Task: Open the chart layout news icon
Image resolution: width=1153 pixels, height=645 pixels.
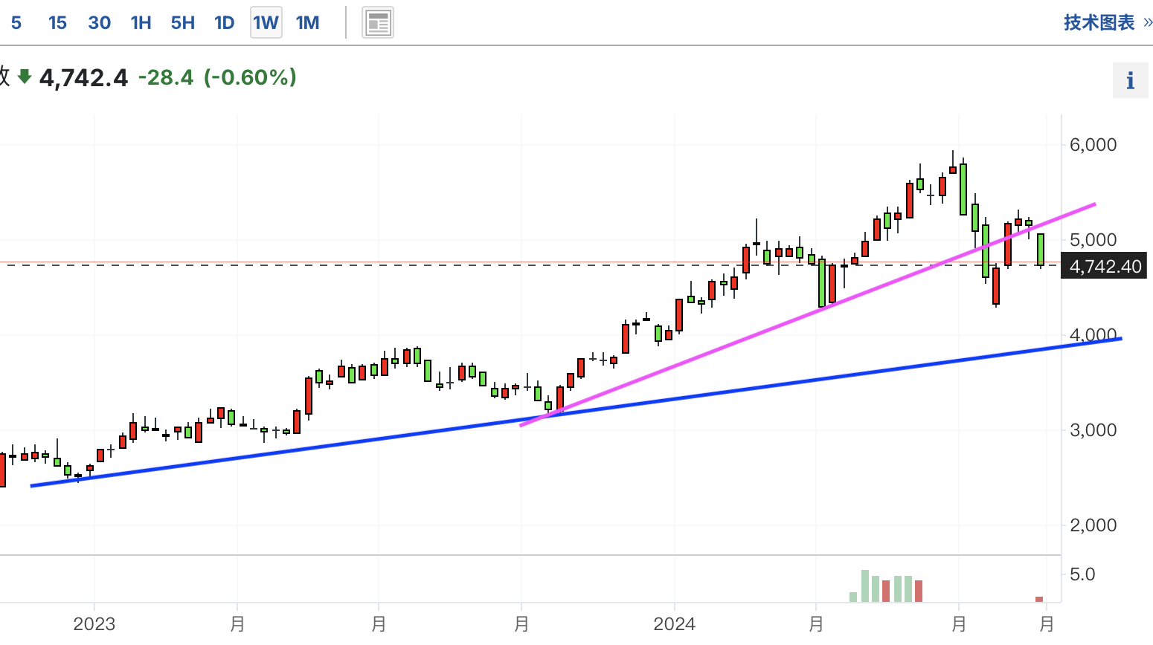Action: [x=378, y=23]
